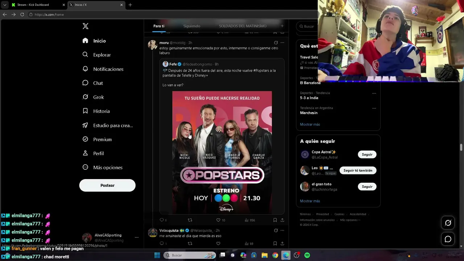View analytics showing 89 views
This screenshot has height=261, width=464.
click(249, 244)
